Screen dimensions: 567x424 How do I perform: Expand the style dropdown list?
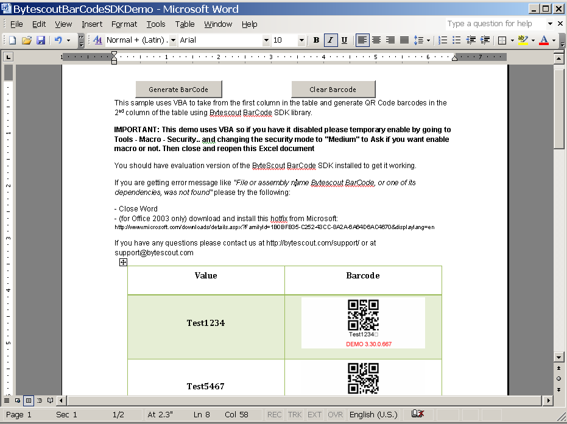(173, 40)
